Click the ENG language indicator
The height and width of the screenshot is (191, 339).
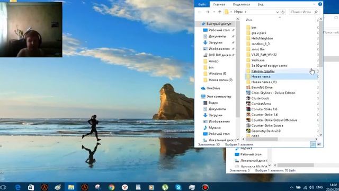tap(319, 187)
